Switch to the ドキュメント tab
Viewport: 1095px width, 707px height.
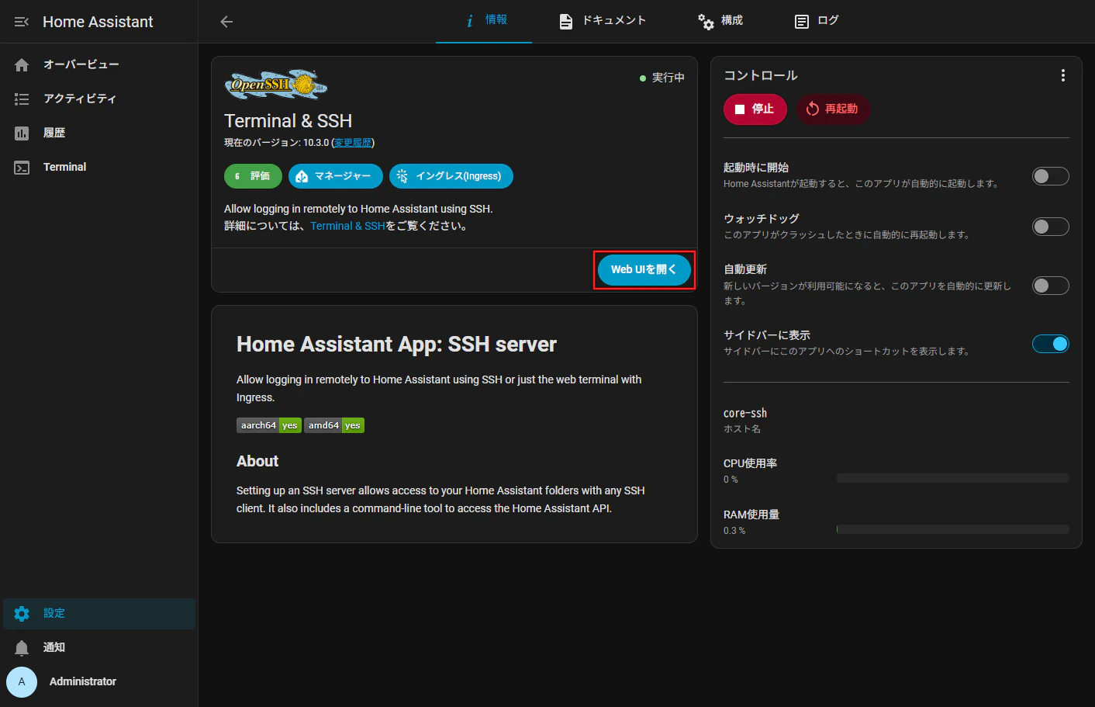[x=603, y=21]
